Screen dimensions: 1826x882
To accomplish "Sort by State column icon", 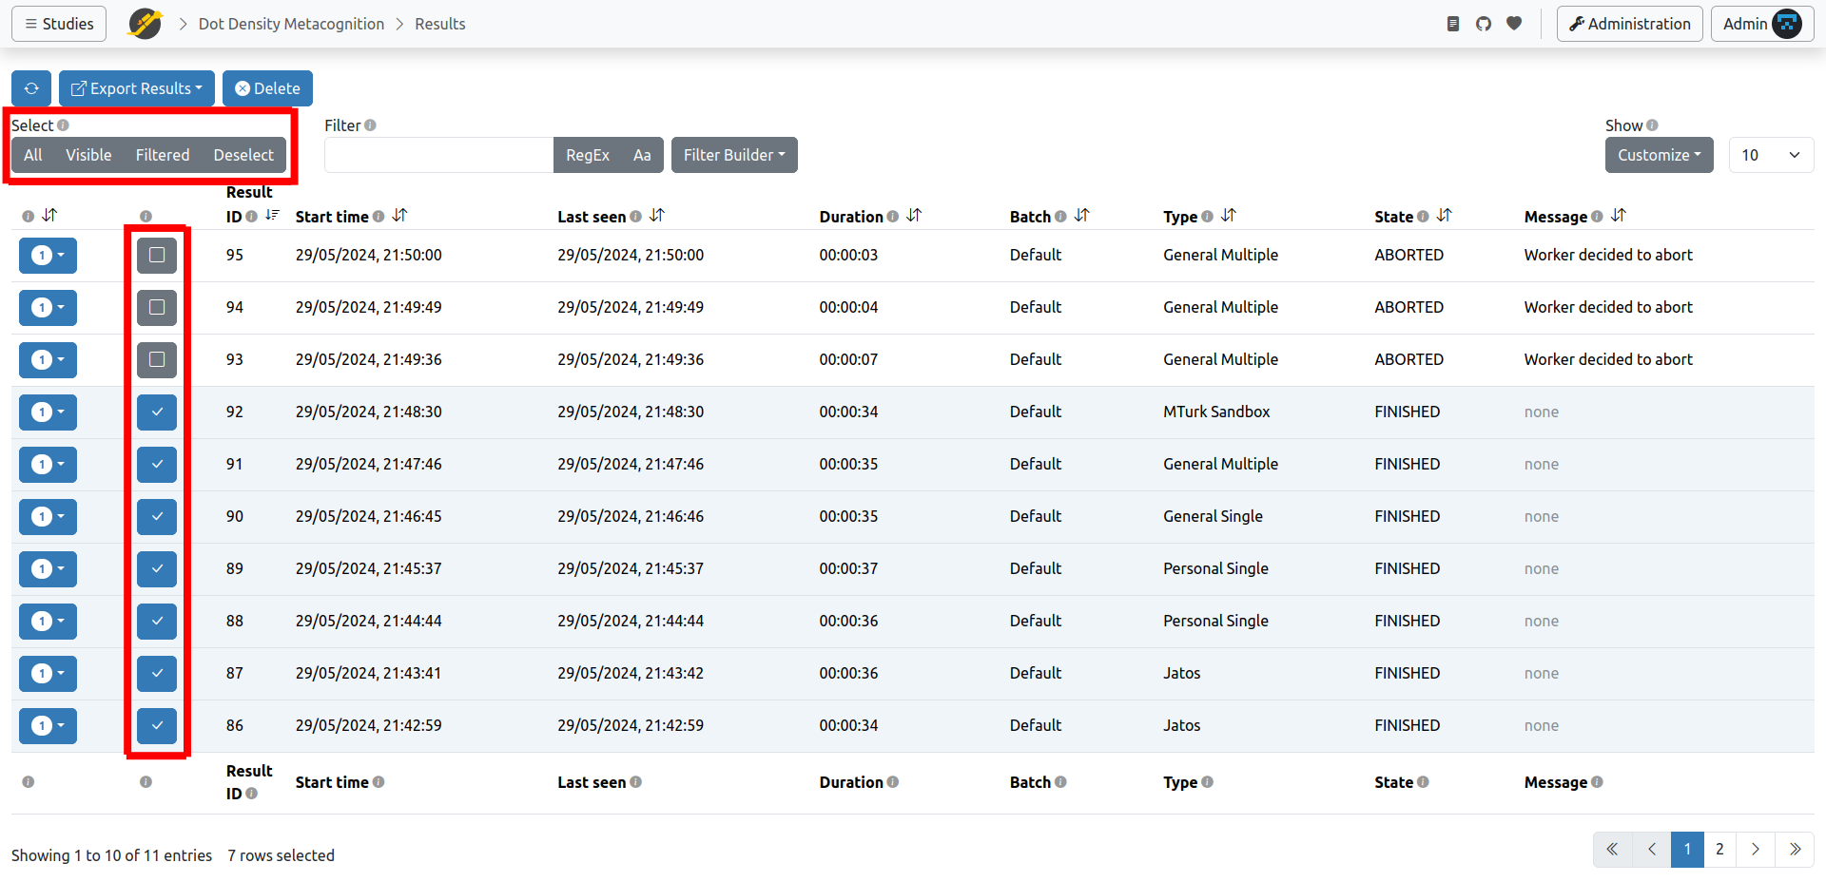I will pyautogui.click(x=1444, y=216).
